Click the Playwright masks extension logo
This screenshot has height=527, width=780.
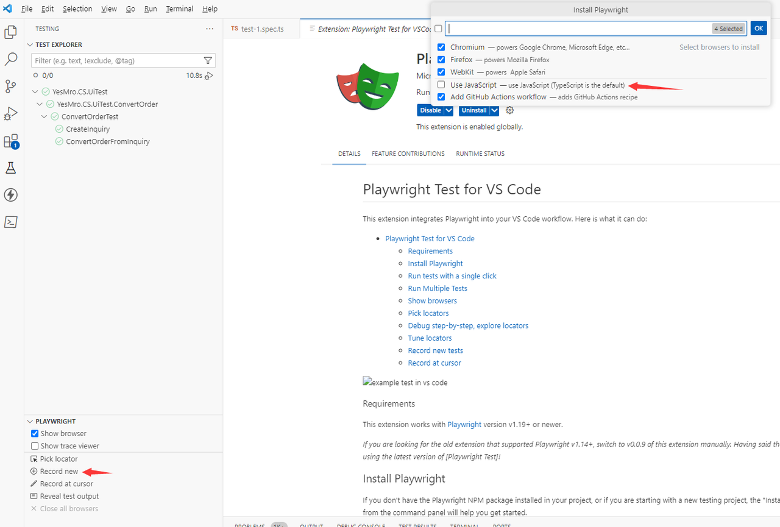pos(367,87)
